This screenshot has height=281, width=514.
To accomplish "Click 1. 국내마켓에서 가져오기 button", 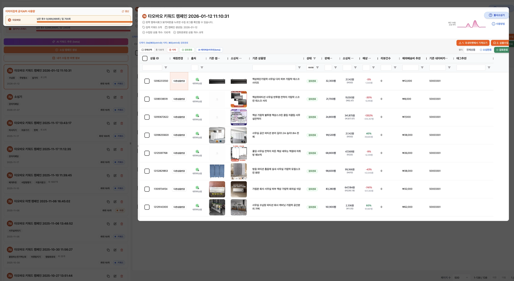I will click(x=473, y=43).
